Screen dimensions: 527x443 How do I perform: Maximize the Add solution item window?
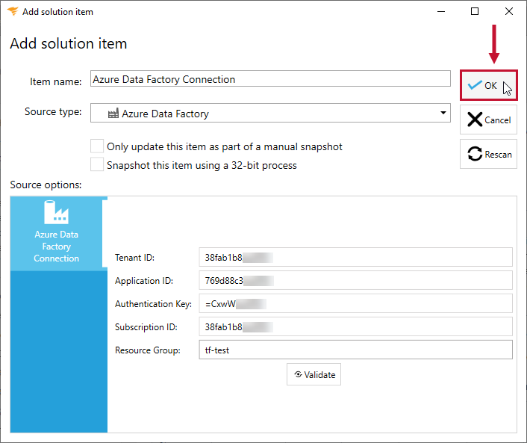(x=475, y=11)
